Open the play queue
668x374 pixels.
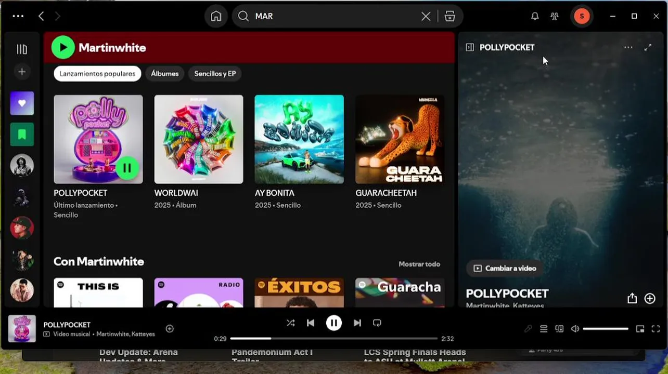point(544,329)
